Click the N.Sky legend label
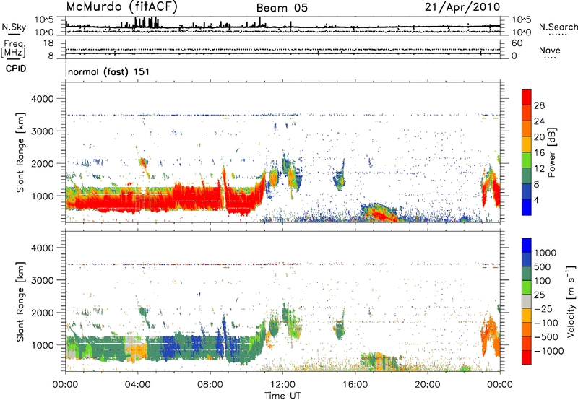This screenshot has width=578, height=400. click(x=14, y=27)
